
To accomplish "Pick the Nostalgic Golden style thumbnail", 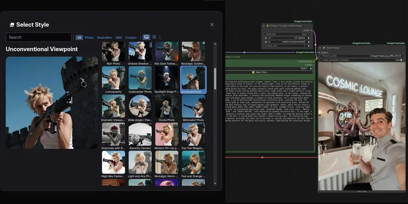I will pyautogui.click(x=193, y=52).
